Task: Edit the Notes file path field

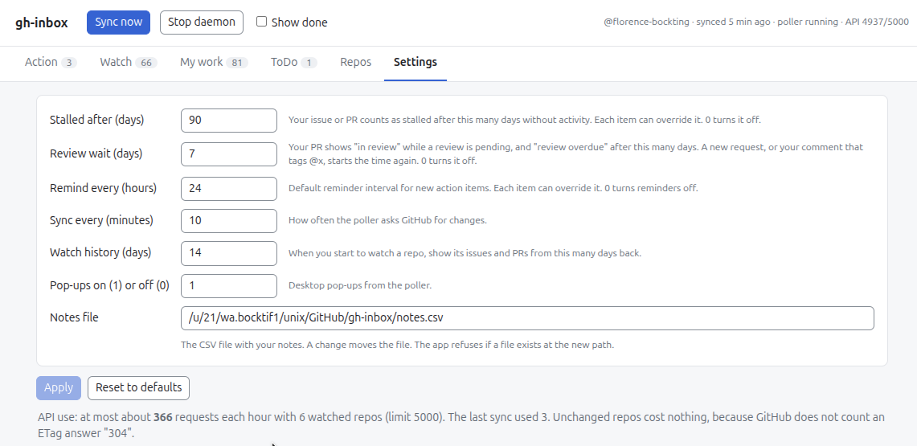Action: coord(527,318)
